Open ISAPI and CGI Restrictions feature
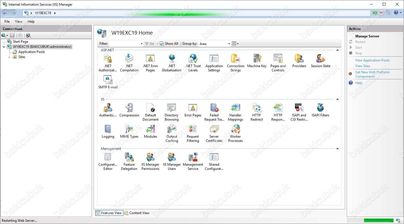This screenshot has height=224, width=404. [299, 112]
